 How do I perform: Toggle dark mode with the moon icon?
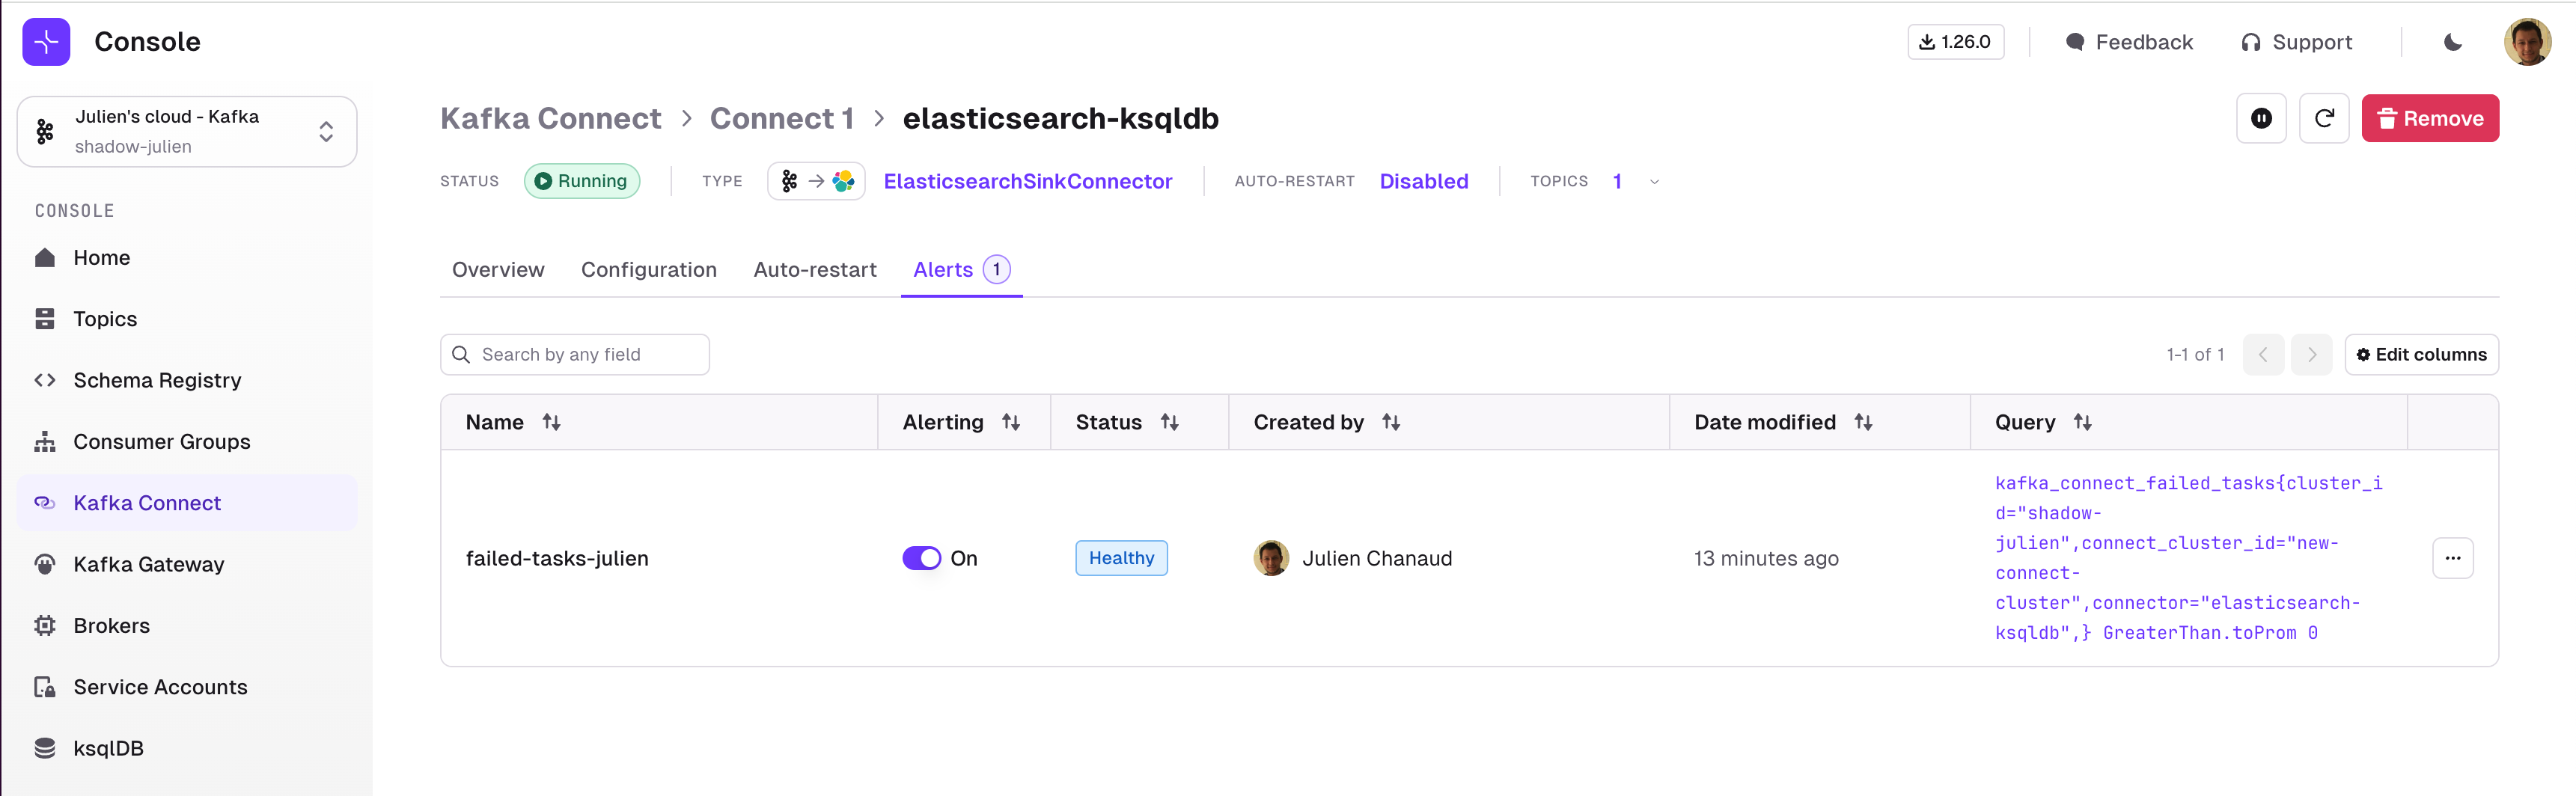click(2452, 42)
